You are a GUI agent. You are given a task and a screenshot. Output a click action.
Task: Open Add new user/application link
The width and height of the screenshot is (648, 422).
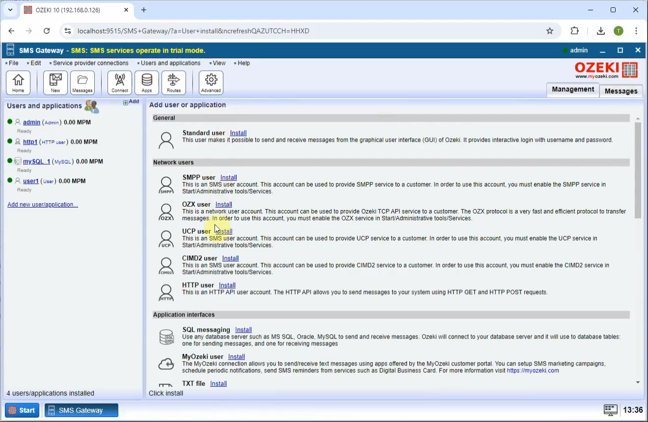pos(42,204)
